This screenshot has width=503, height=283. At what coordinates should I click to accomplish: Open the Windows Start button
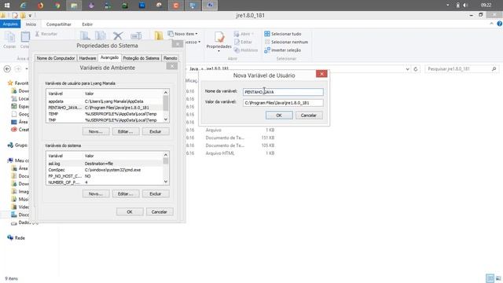[x=7, y=6]
